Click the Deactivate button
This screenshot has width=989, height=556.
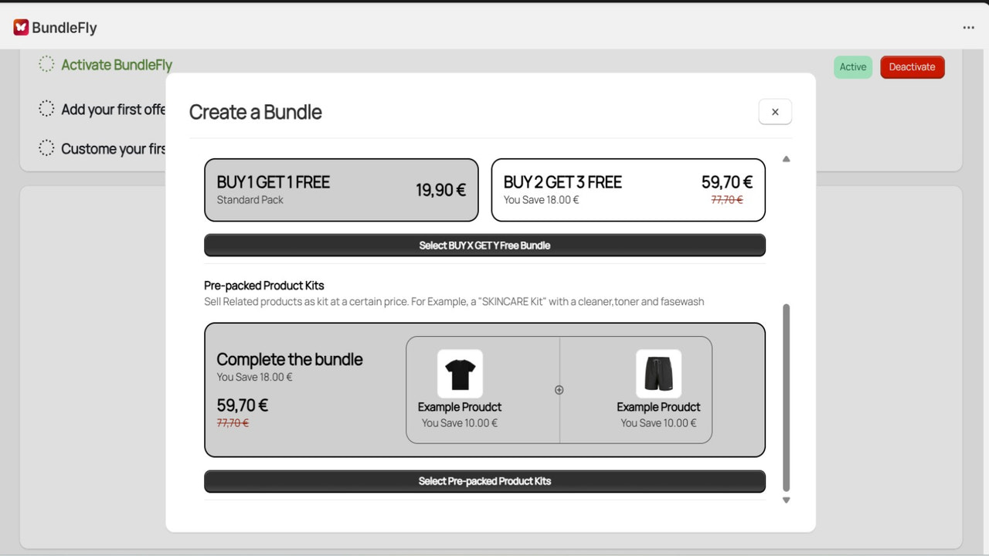(912, 67)
